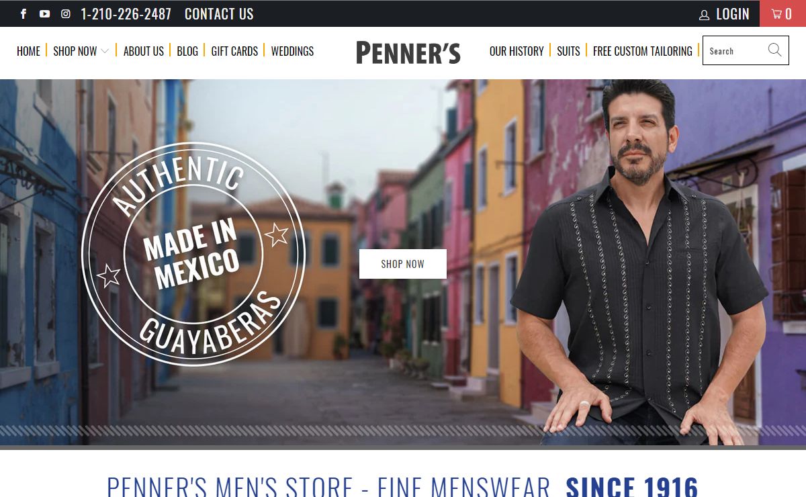Open Our History page

pyautogui.click(x=517, y=51)
